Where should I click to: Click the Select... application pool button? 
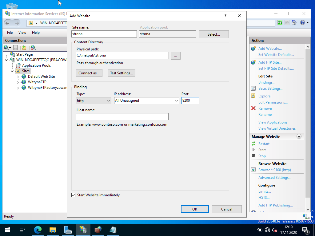214,34
